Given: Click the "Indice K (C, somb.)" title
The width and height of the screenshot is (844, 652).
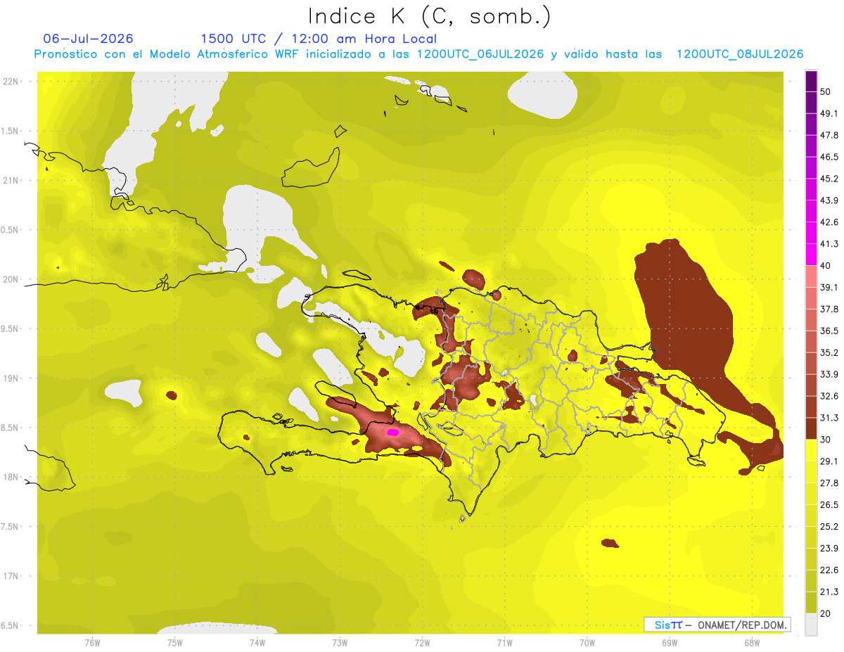Looking at the screenshot, I should tap(429, 17).
